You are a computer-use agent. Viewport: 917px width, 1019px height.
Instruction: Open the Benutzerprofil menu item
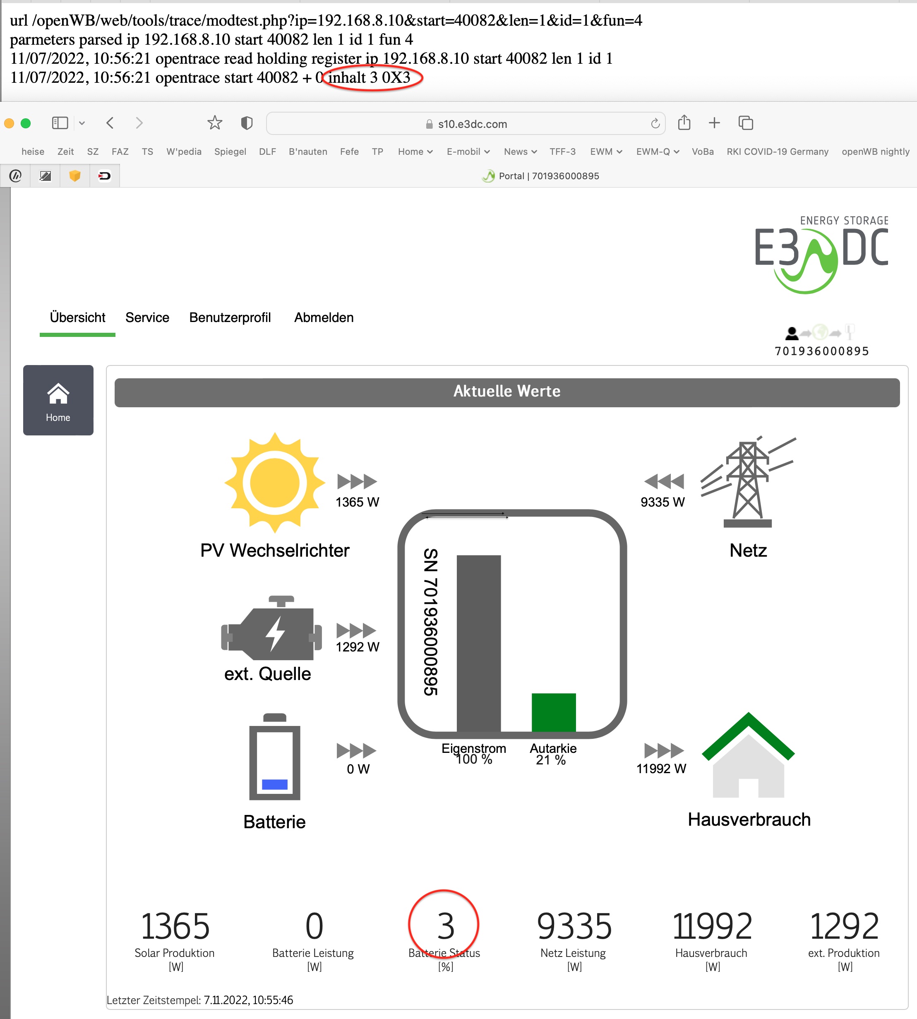point(230,317)
